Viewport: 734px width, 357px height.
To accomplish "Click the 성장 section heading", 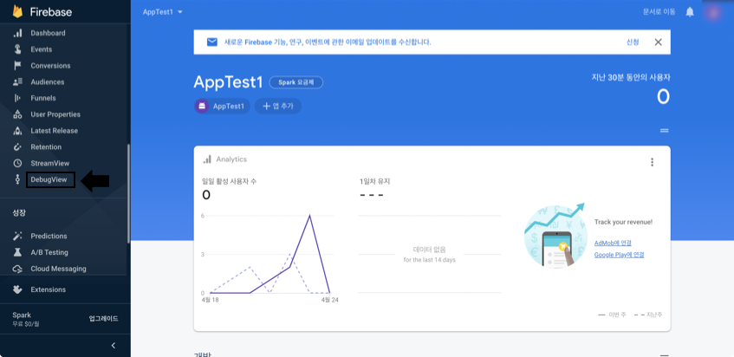I will (19, 212).
